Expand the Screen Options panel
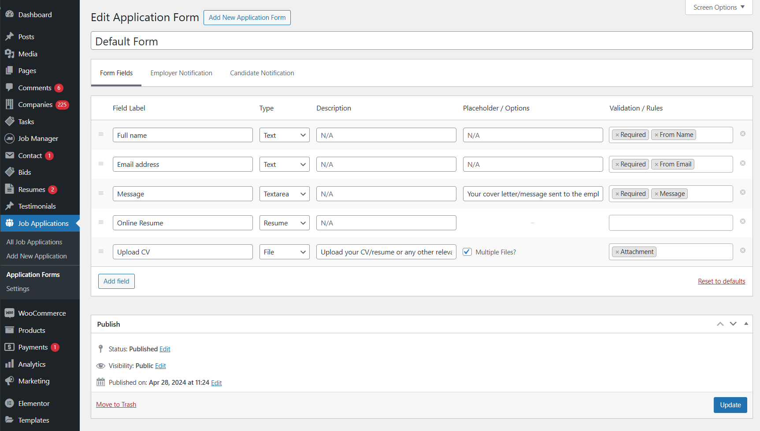Screen dimensions: 760x431 click(x=719, y=7)
